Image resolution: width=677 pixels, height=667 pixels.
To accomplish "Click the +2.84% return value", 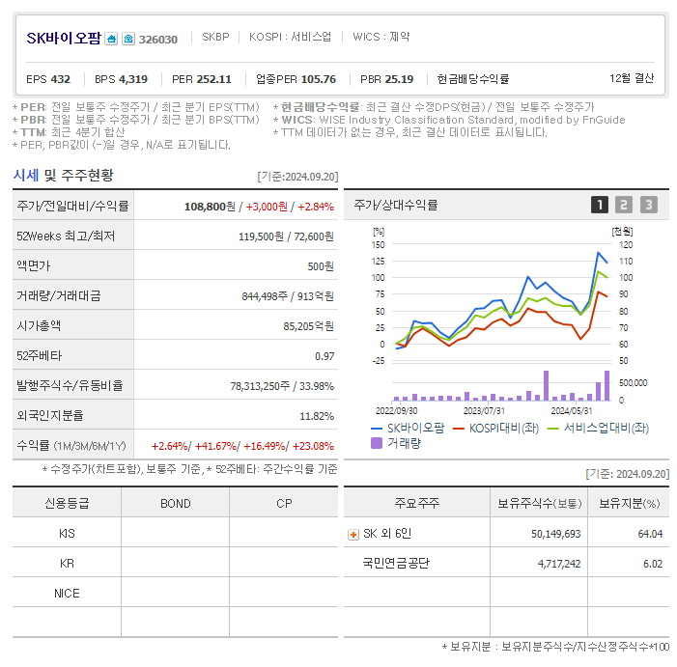I will (x=316, y=207).
